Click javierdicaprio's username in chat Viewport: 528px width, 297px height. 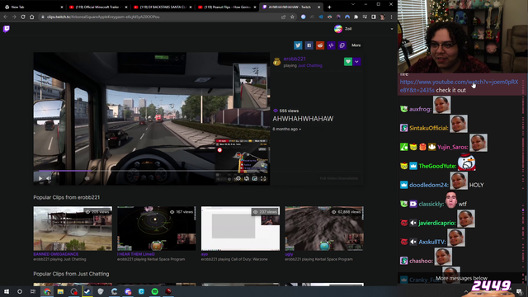click(x=436, y=223)
